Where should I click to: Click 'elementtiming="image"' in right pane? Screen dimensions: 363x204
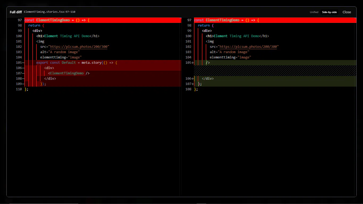point(230,57)
